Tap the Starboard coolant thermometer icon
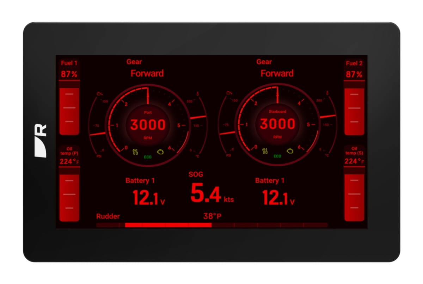Screen dimensions: 423x284 pyautogui.click(x=327, y=93)
